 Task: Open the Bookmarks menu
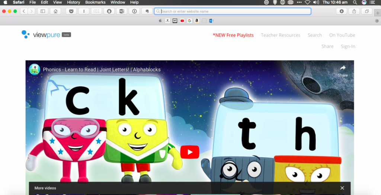point(95,3)
